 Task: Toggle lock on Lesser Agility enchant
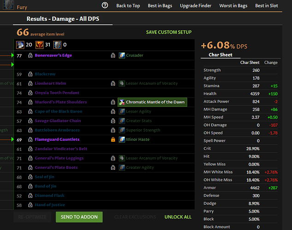[113, 111]
